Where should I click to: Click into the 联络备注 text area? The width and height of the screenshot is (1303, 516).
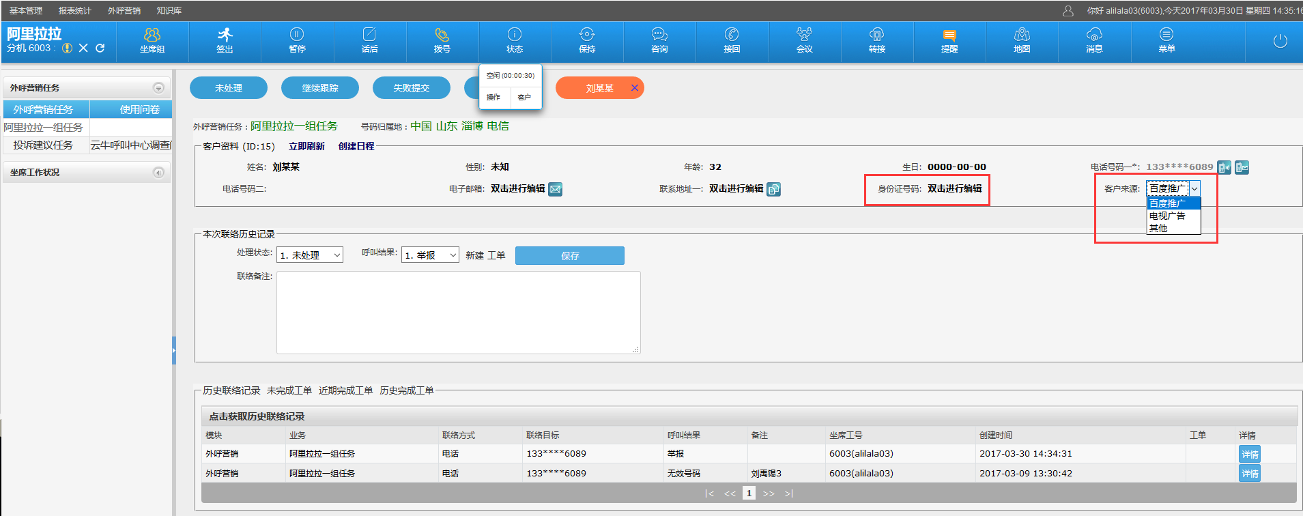coord(458,313)
